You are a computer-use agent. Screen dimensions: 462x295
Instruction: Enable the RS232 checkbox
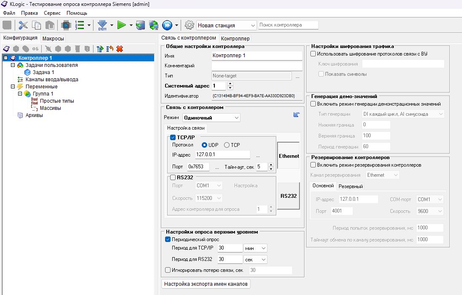(x=173, y=178)
